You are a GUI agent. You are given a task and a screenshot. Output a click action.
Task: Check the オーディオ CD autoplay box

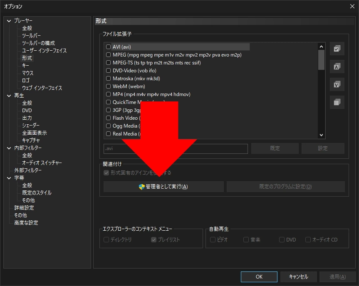coord(308,239)
